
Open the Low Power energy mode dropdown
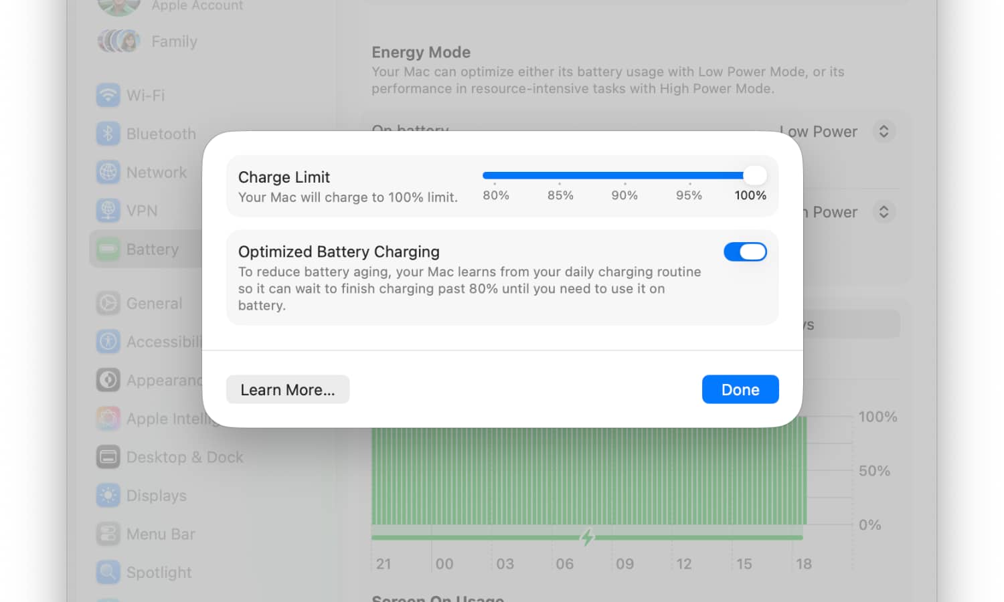(x=884, y=131)
